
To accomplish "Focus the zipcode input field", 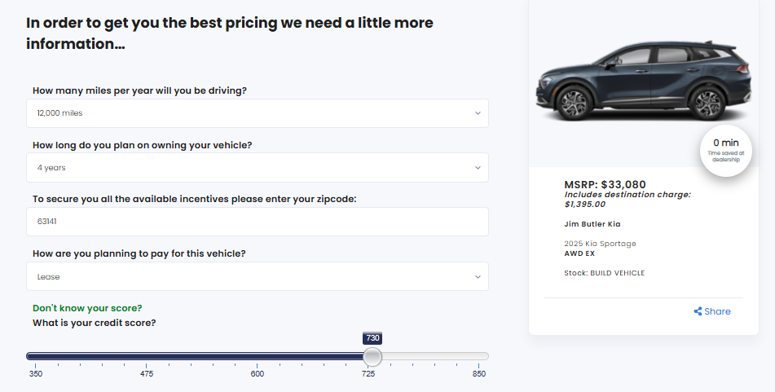I will coord(258,222).
